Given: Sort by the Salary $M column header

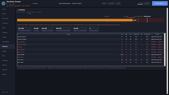Looking at the screenshot, I should pyautogui.click(x=136, y=34).
